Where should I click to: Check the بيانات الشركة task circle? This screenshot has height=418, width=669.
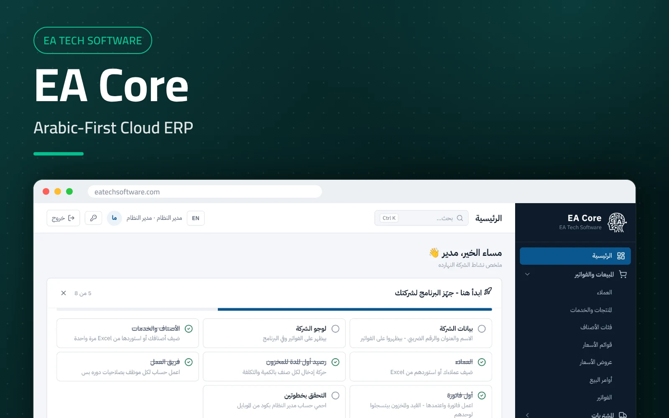coord(482,329)
